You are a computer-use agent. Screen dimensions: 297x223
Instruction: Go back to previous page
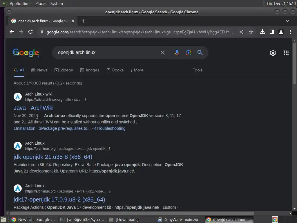pyautogui.click(x=12, y=32)
